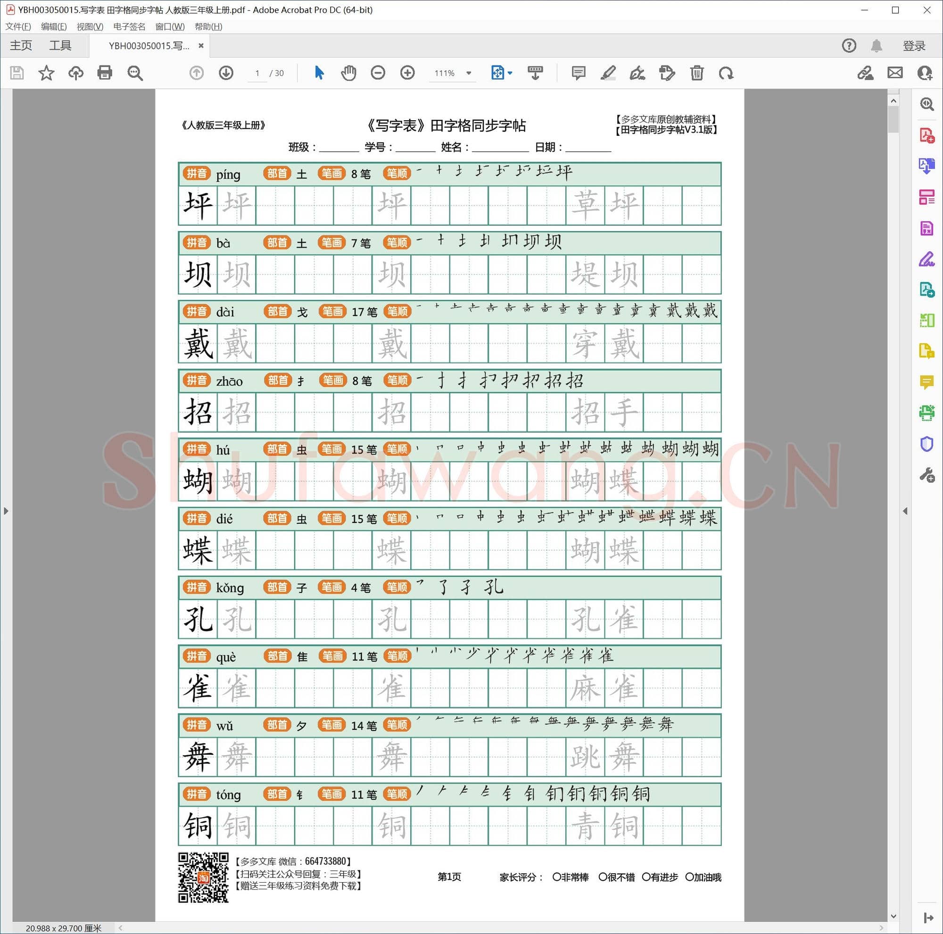Screen dimensions: 943x934
Task: Select the Highlight text tool
Action: click(608, 73)
